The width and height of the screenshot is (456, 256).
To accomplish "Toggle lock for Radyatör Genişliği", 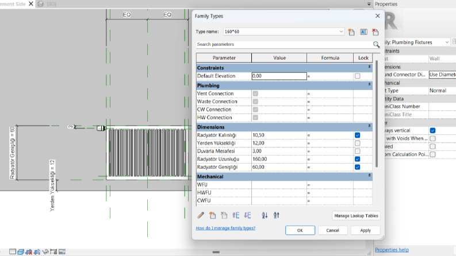I will tap(358, 167).
